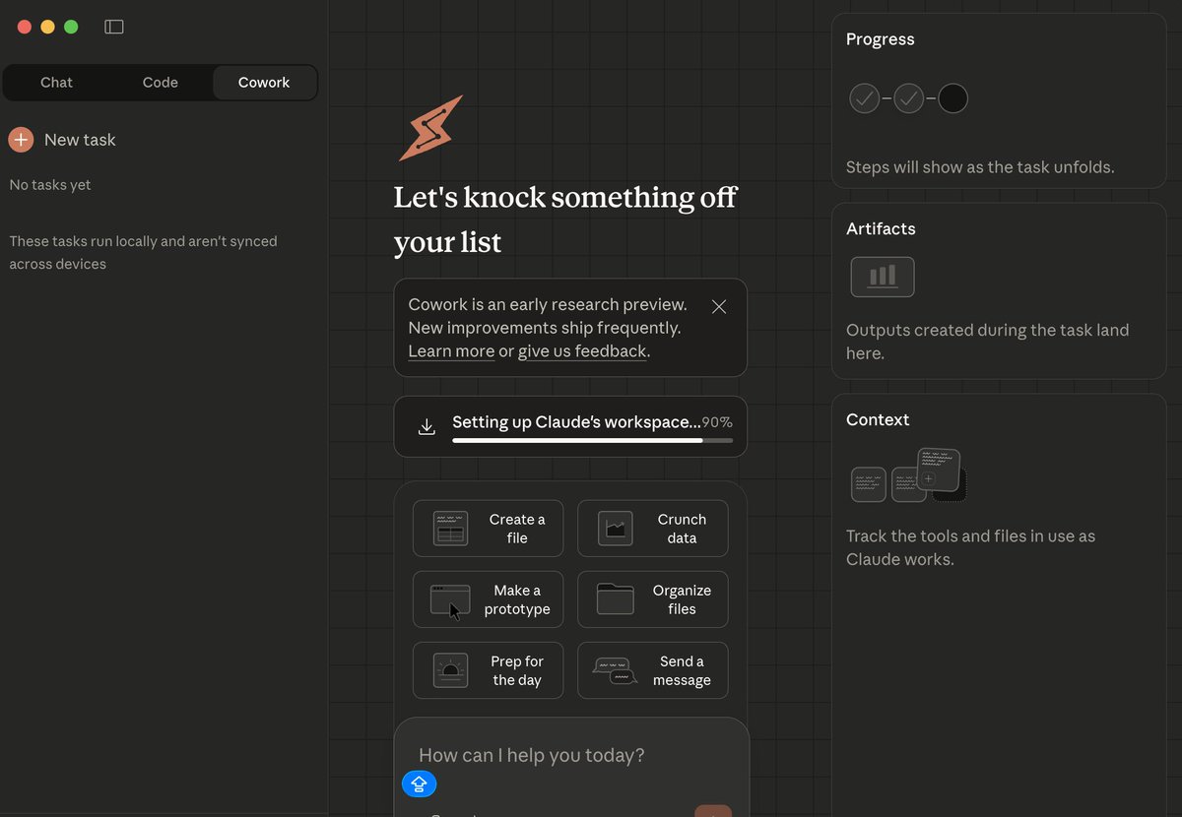Click the Context panel heading
This screenshot has height=817, width=1182.
coord(878,419)
